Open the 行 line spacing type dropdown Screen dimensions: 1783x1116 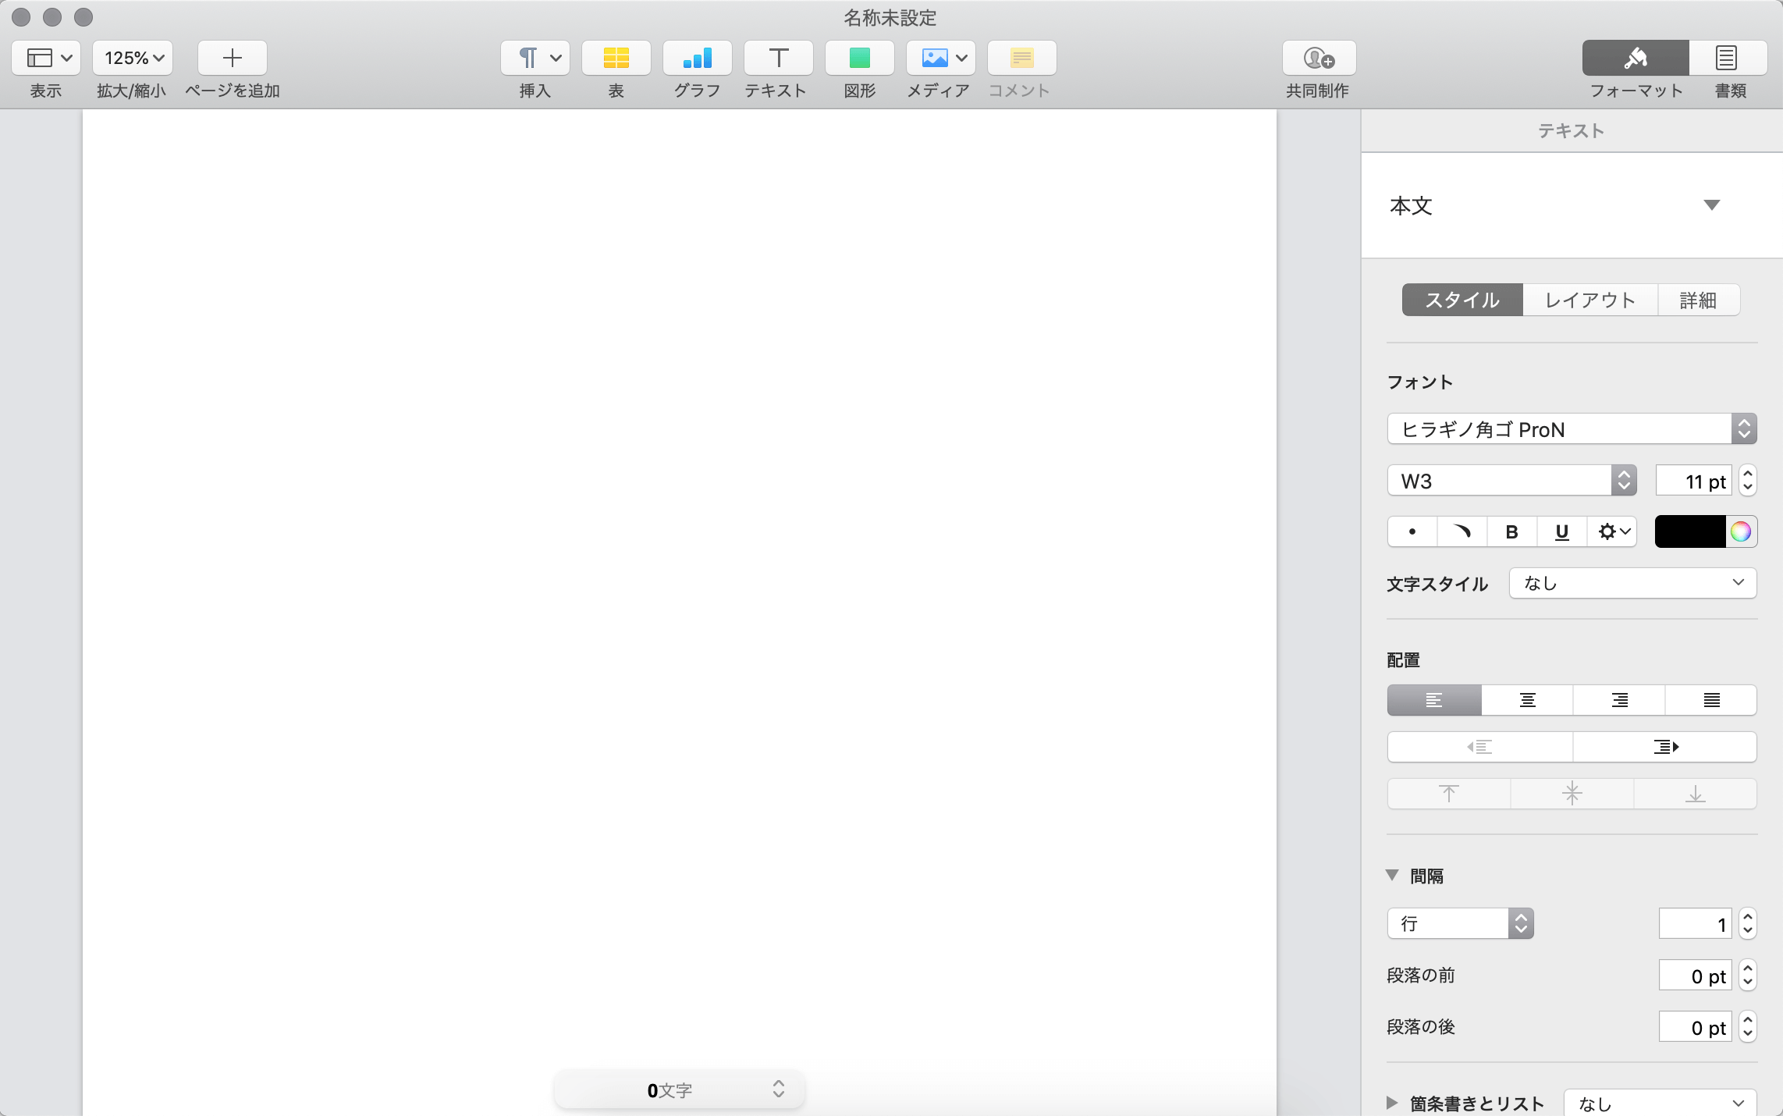tap(1461, 924)
